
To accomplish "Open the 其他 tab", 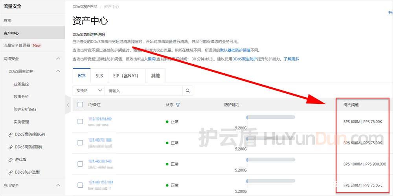I will [155, 76].
